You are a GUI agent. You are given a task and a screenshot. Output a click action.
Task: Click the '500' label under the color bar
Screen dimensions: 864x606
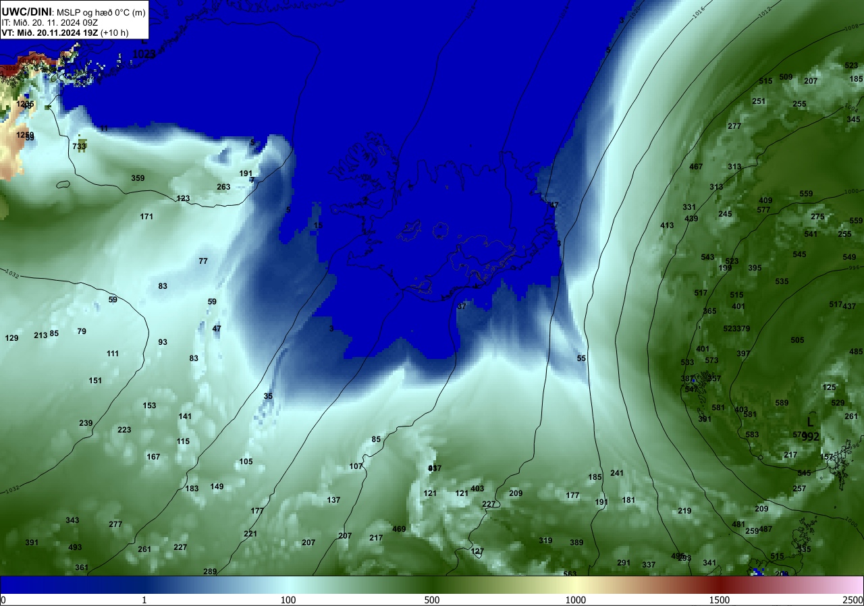432,600
